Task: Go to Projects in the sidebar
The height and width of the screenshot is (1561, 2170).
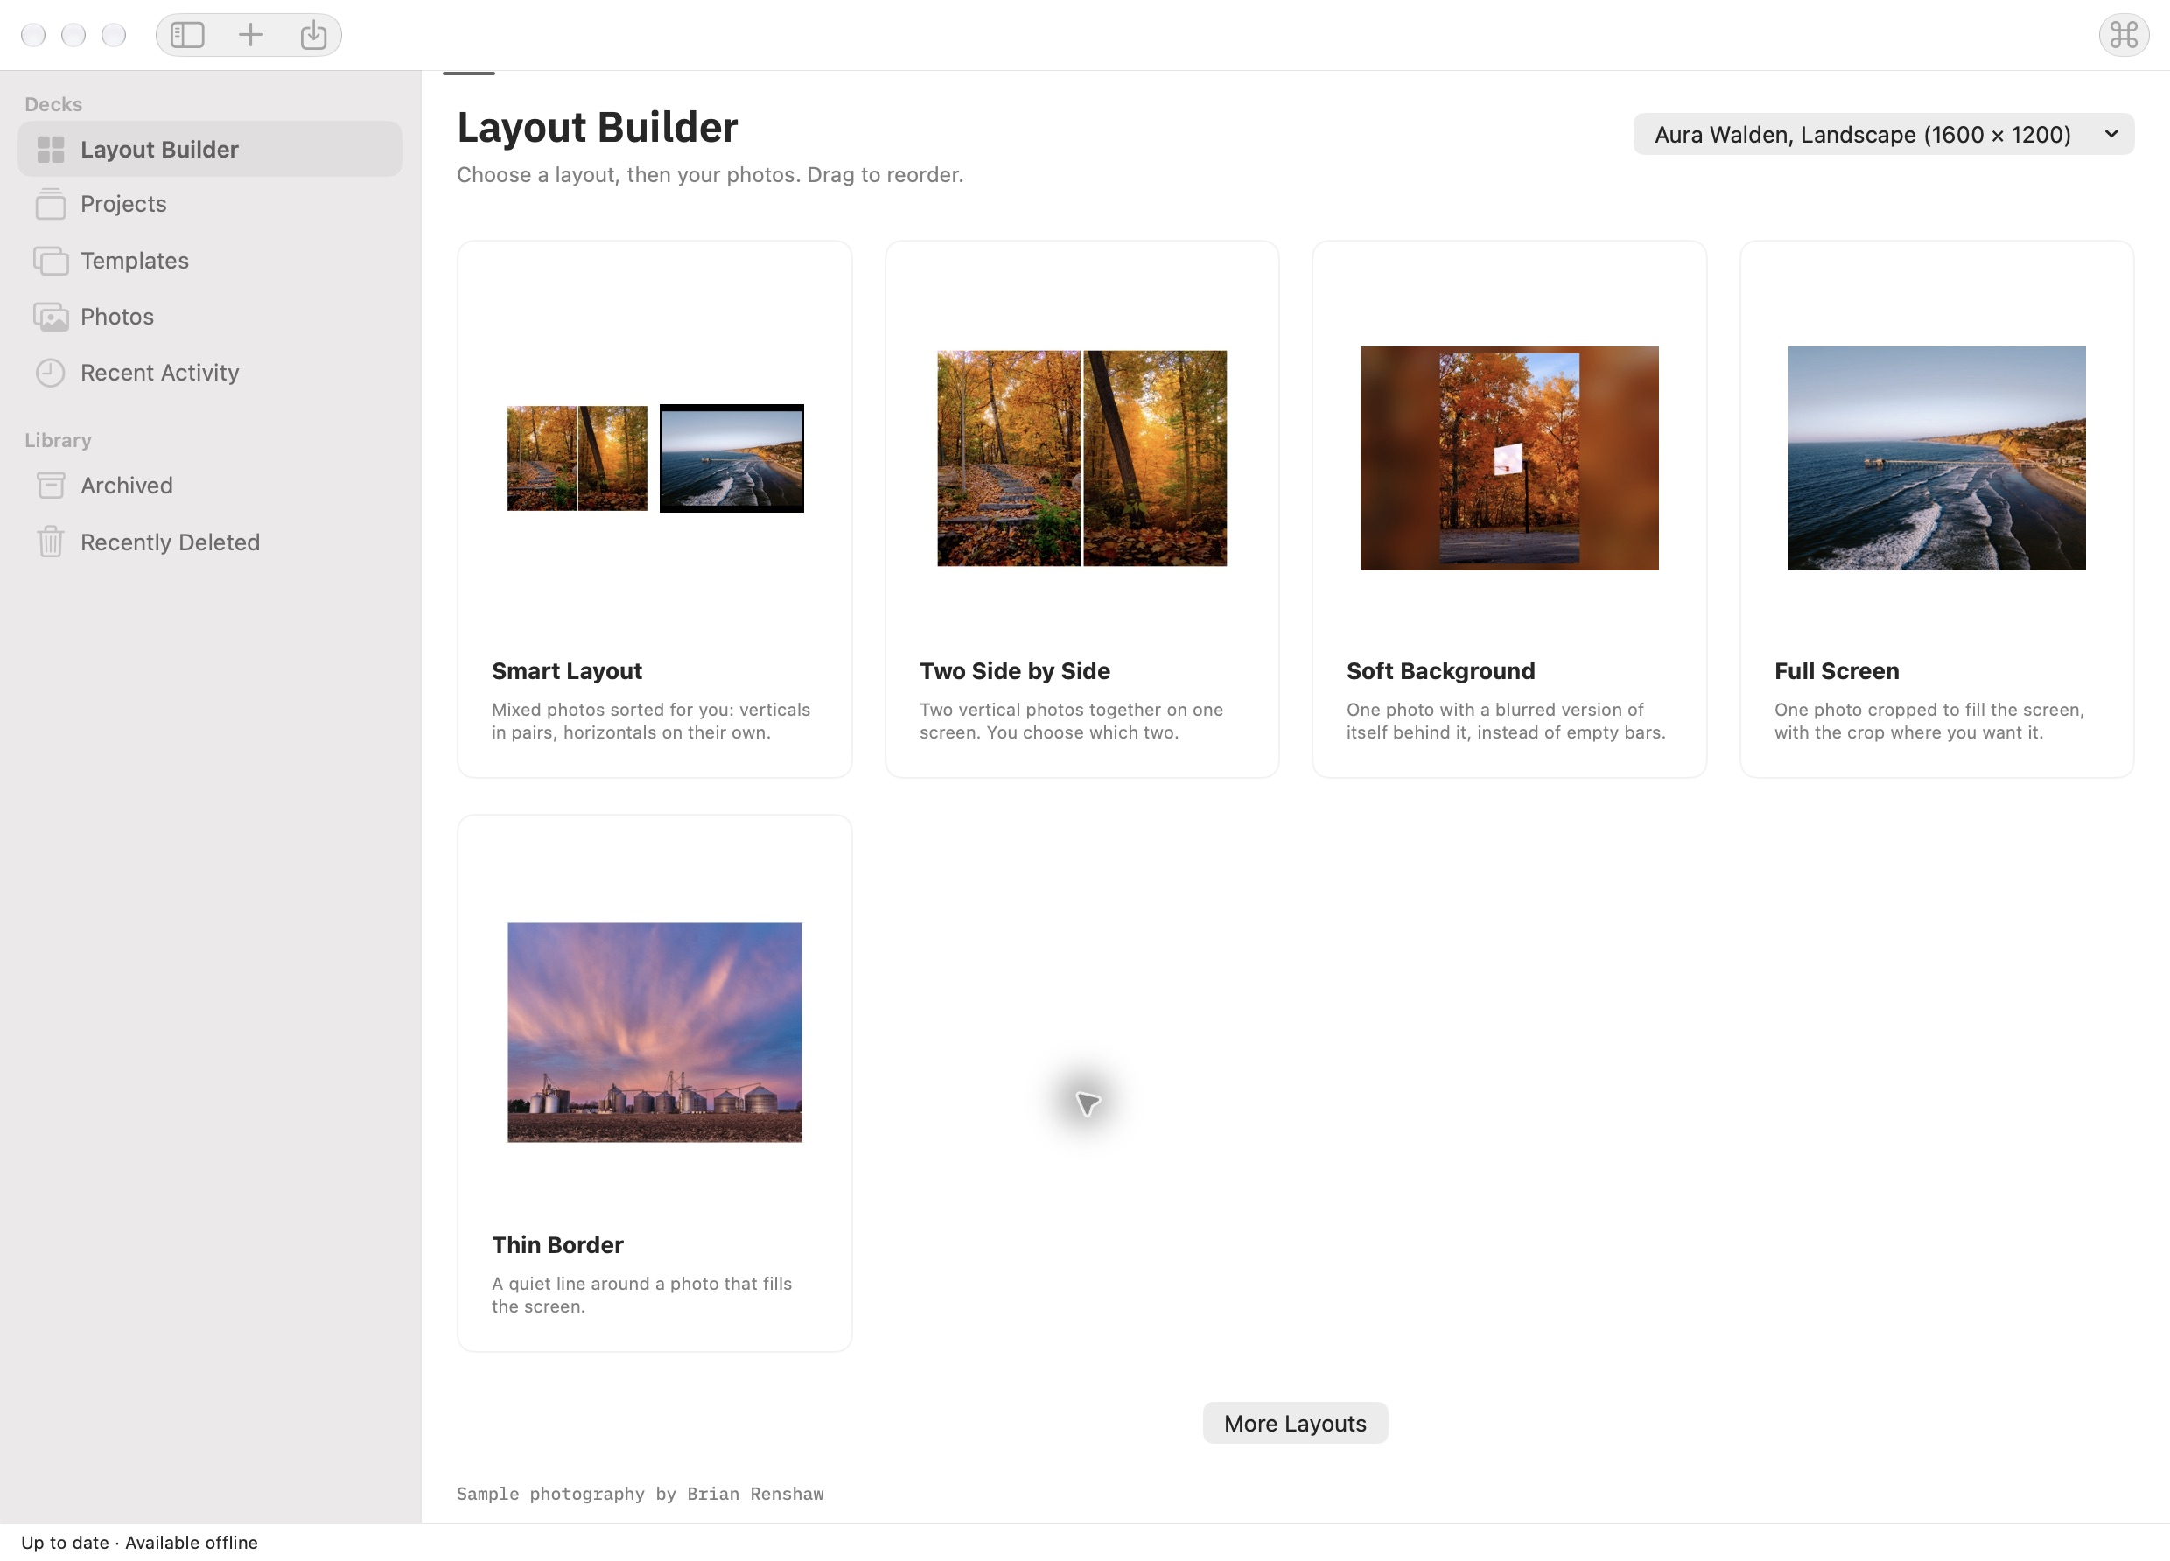Action: [x=123, y=204]
